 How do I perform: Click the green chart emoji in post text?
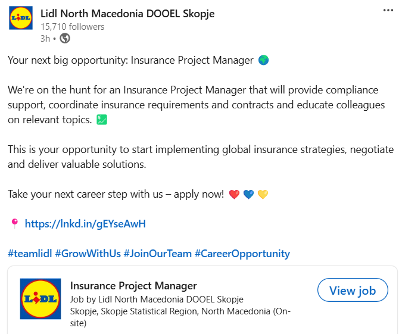102,120
